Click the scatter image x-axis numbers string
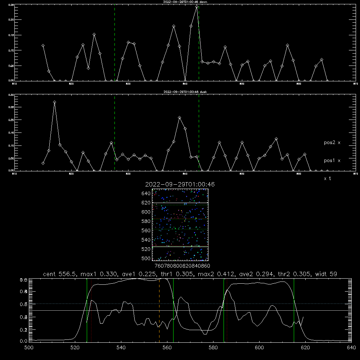 [182, 266]
